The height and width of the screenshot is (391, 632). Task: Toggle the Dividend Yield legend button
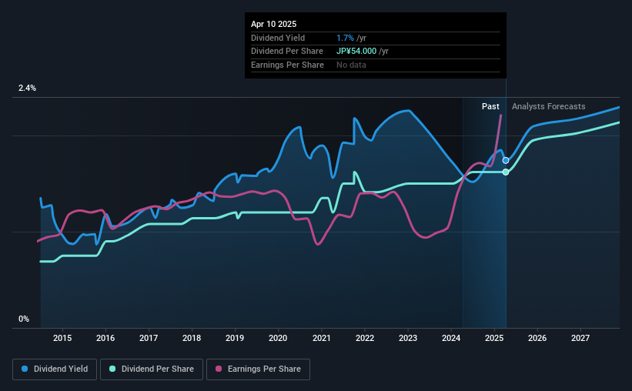55,369
